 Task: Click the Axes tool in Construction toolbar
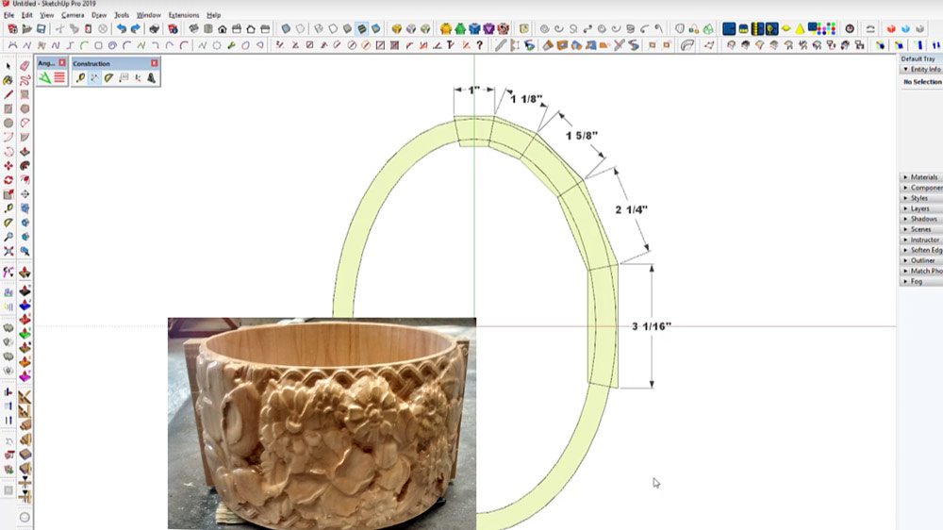tap(138, 77)
